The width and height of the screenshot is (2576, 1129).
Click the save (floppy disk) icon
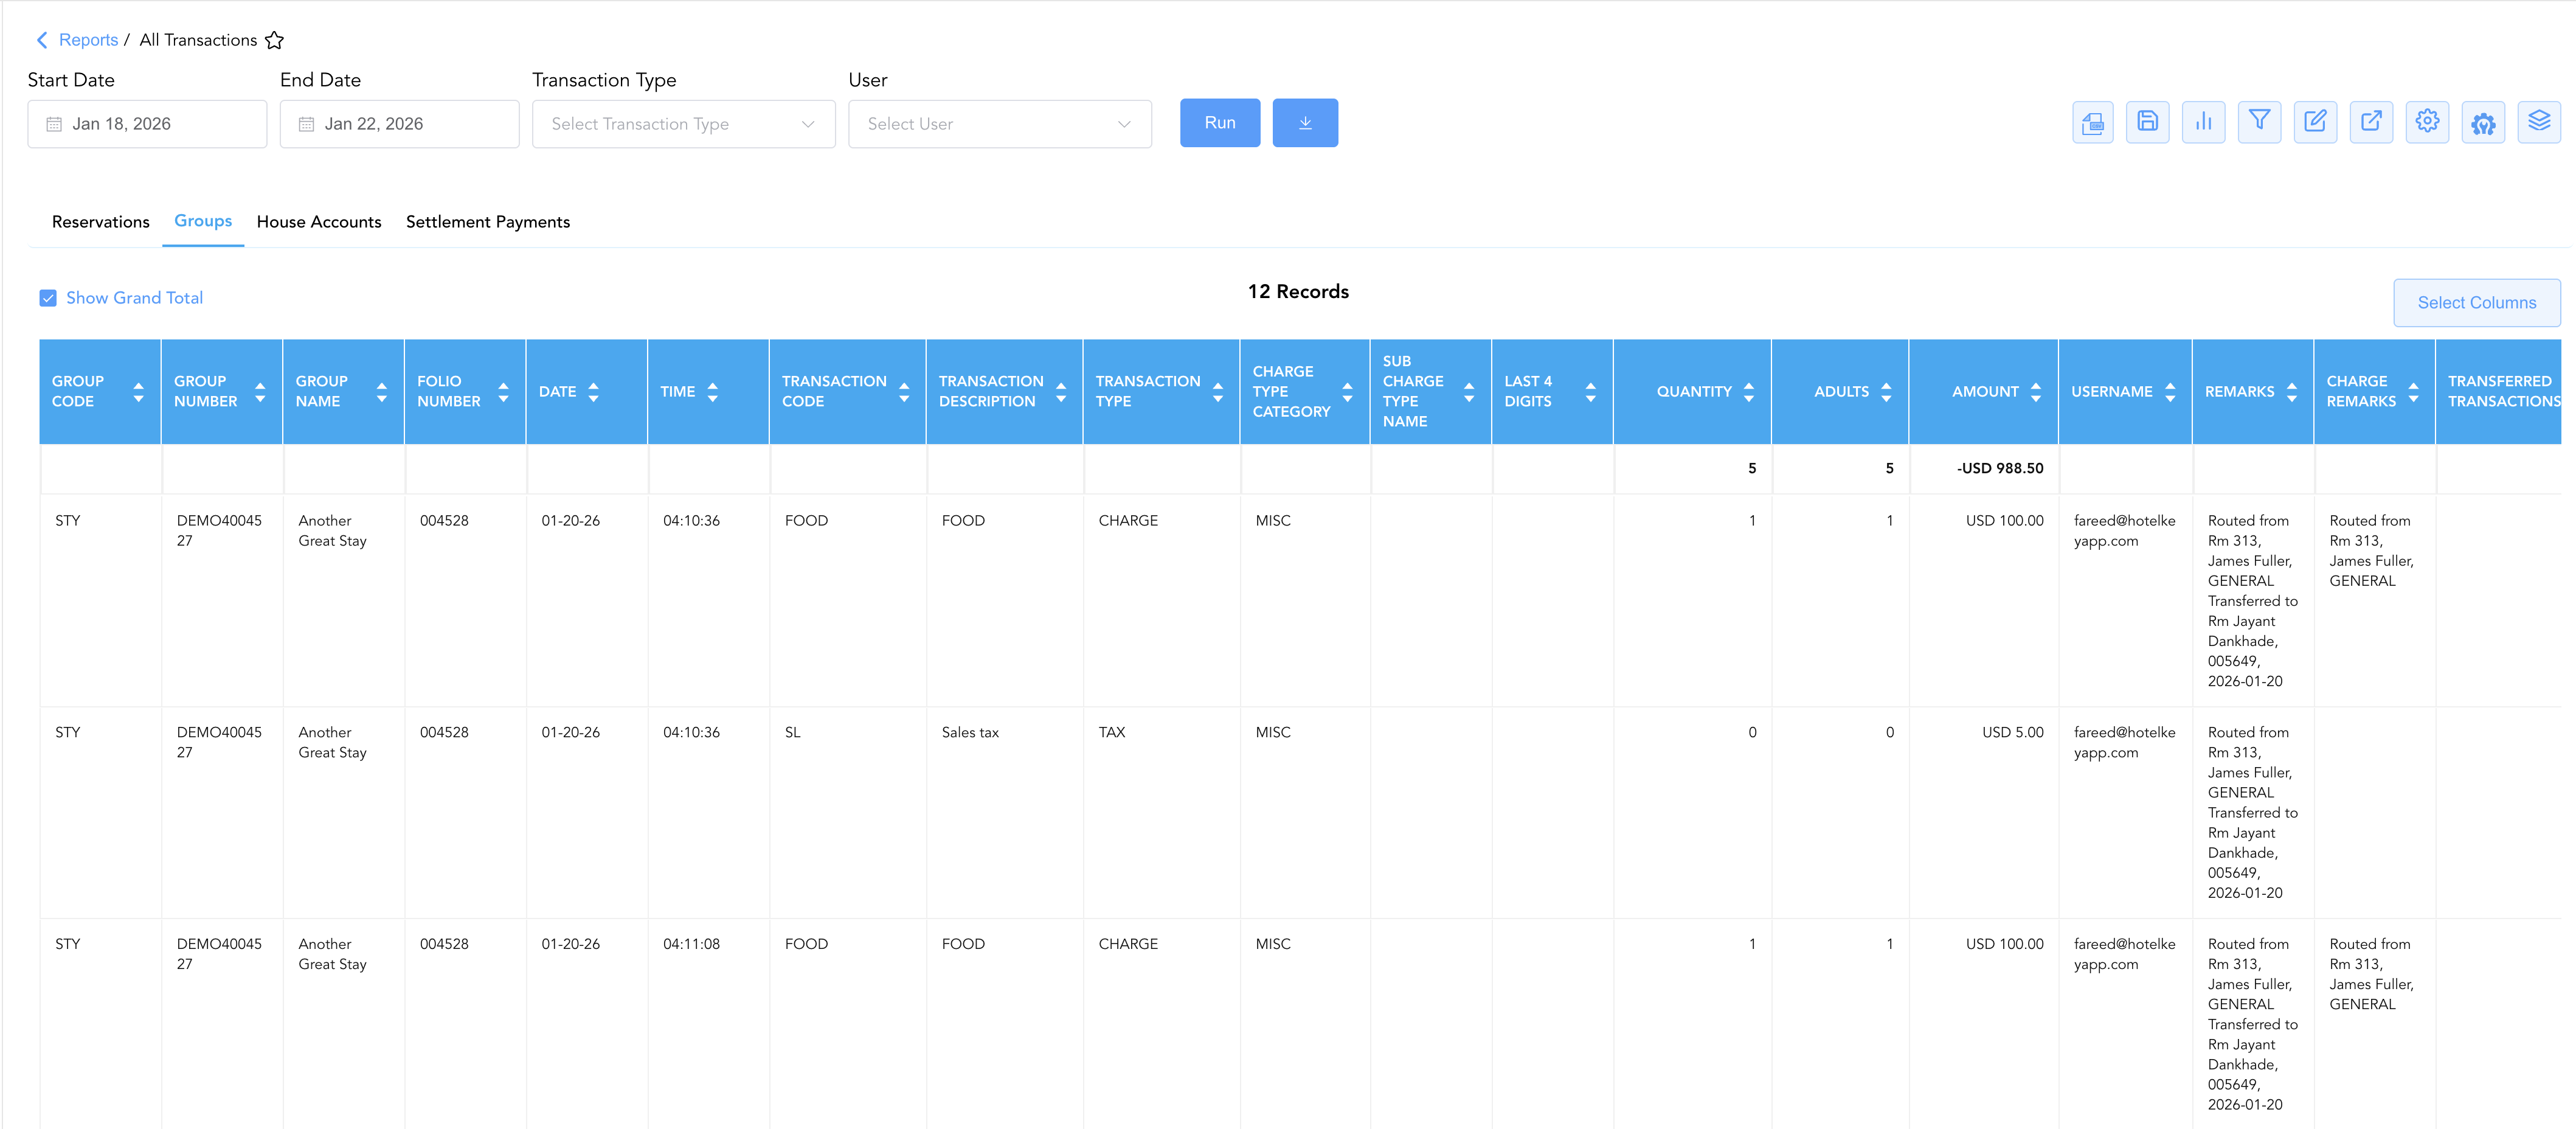coord(2147,123)
